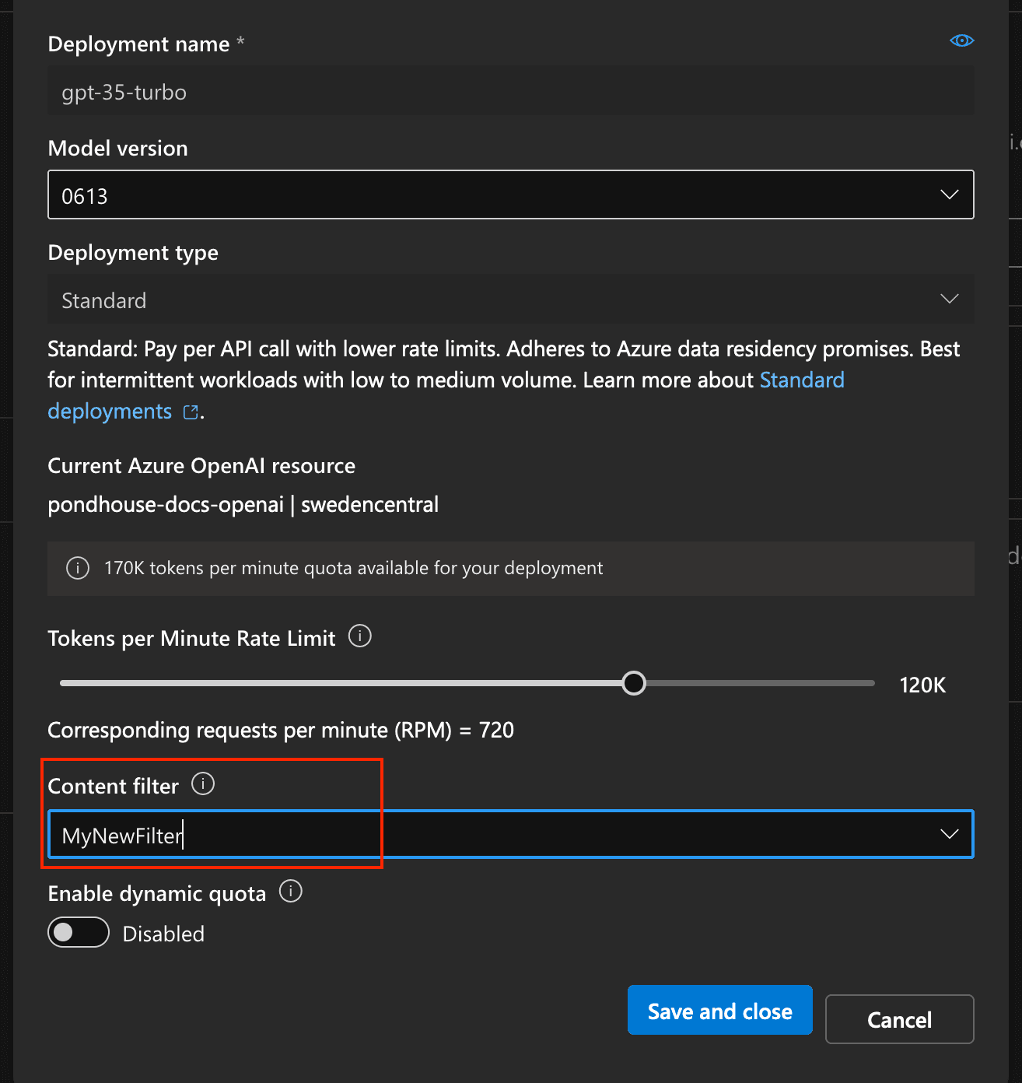Click the Tokens per Minute slider handle
1022x1083 pixels.
click(634, 682)
